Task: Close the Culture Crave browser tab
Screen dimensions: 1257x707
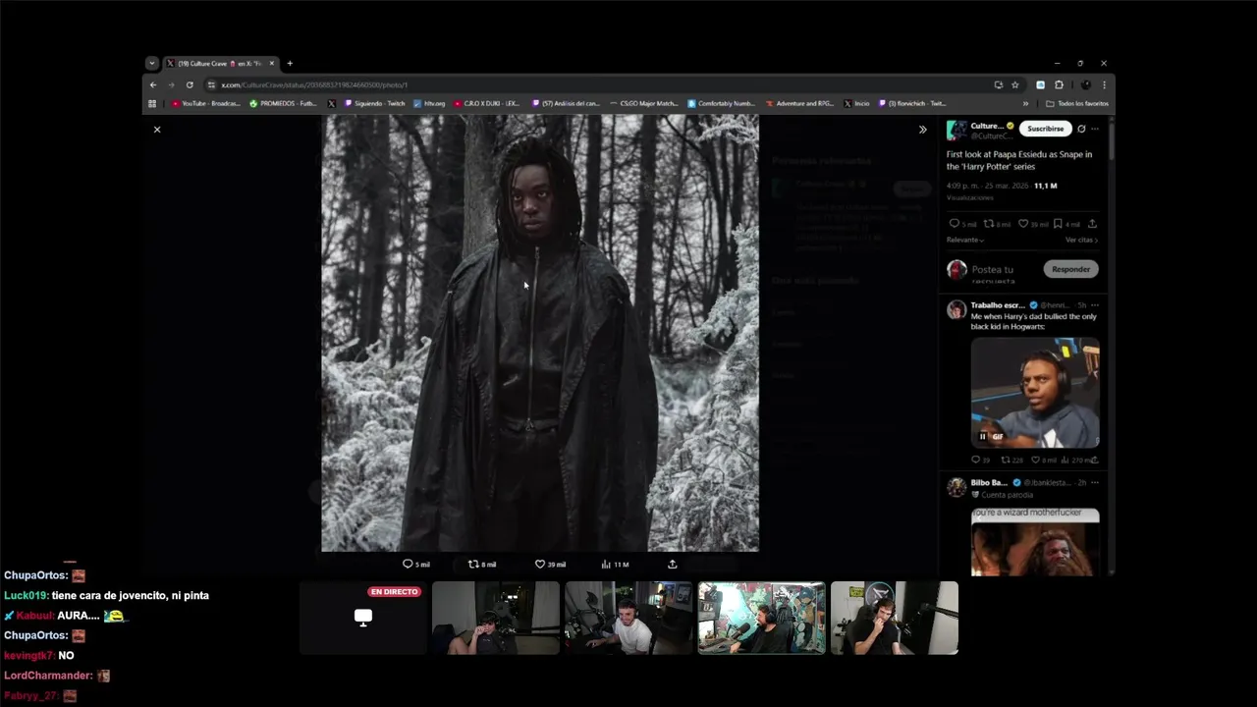Action: (x=272, y=63)
